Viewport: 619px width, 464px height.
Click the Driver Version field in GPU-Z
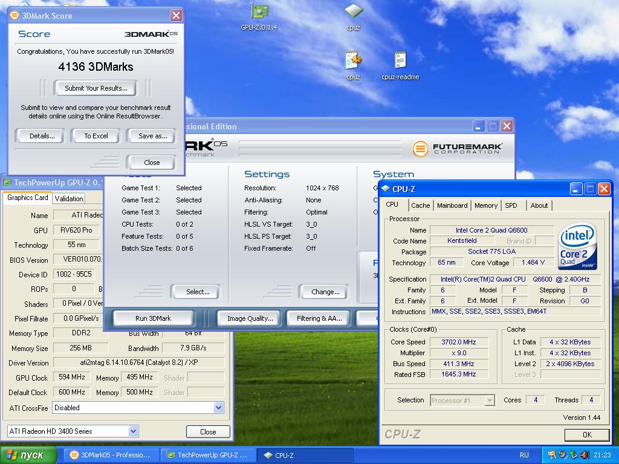coord(138,362)
